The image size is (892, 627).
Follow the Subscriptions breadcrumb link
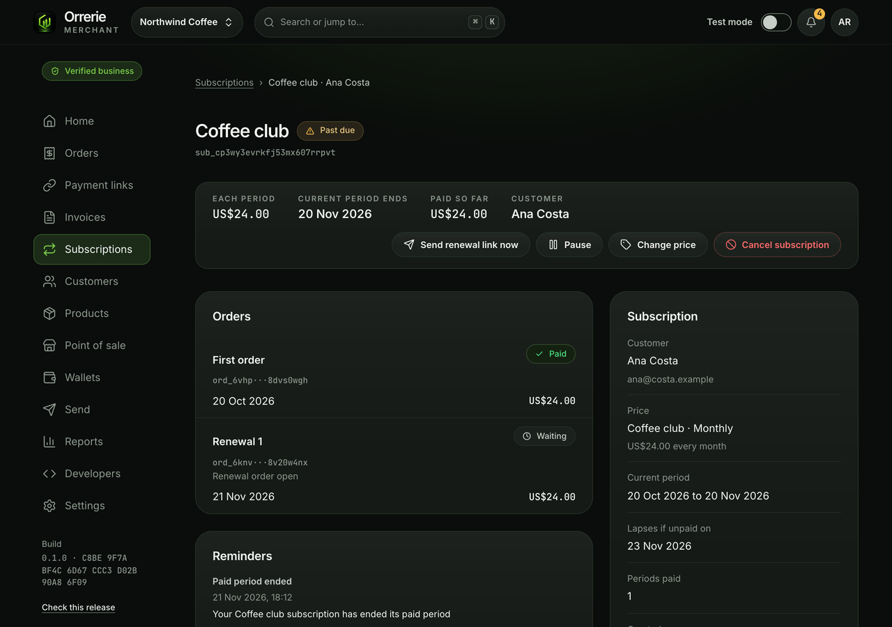(224, 82)
